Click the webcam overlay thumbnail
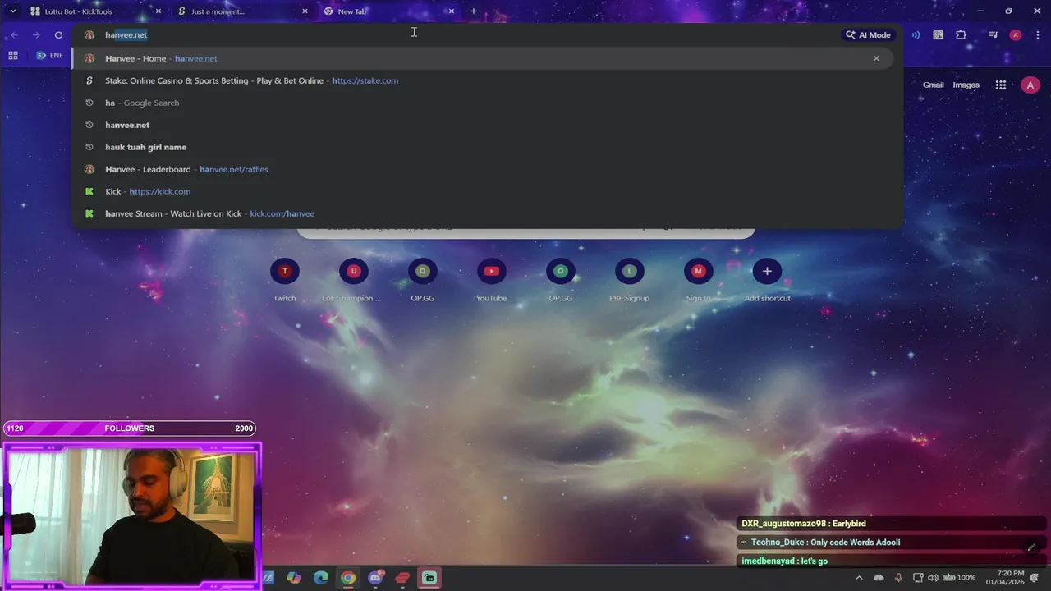Screen dimensions: 1051x591 coord(131,515)
